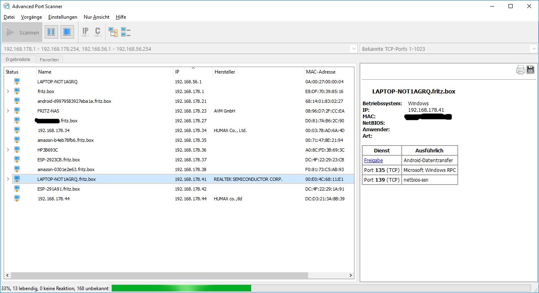Click computer icon beside LAPTOP-NOT1AGRQ.fritz.box
The image size is (539, 293).
click(x=17, y=179)
